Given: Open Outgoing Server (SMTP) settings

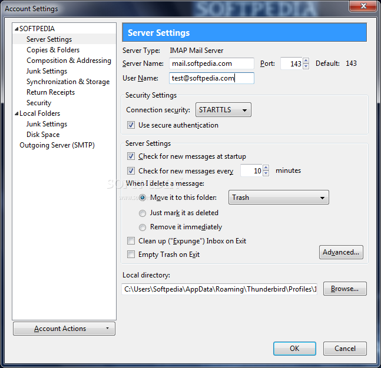Looking at the screenshot, I should point(57,145).
